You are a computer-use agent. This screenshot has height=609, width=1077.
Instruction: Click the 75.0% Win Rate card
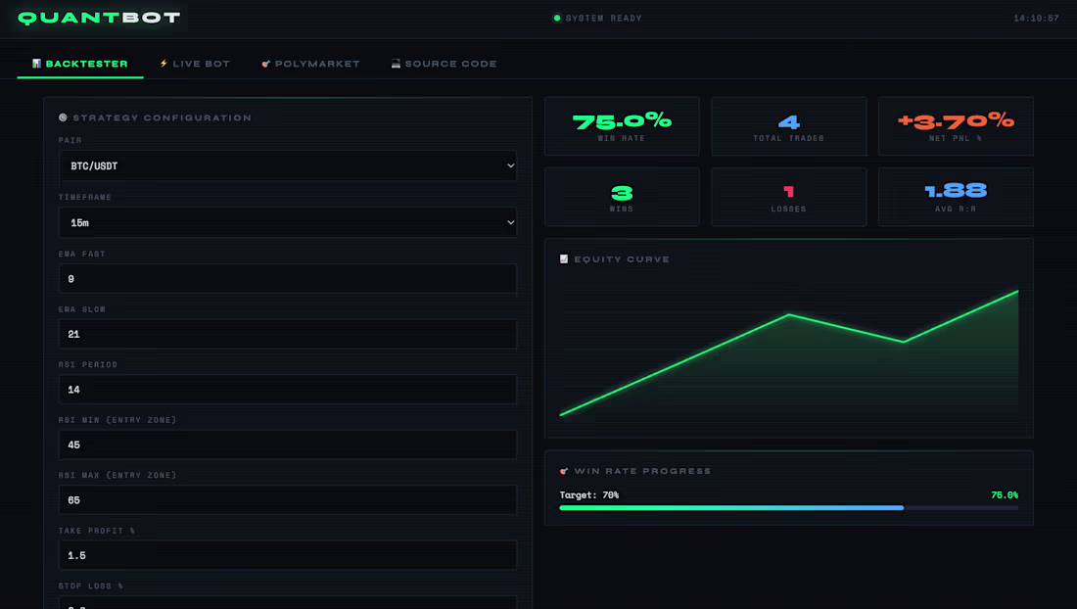click(622, 126)
